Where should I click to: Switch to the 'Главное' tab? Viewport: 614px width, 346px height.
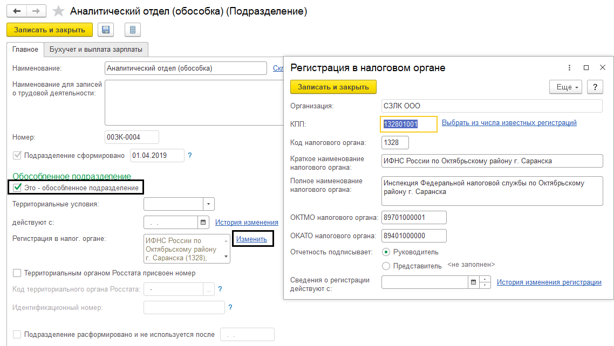pos(25,50)
